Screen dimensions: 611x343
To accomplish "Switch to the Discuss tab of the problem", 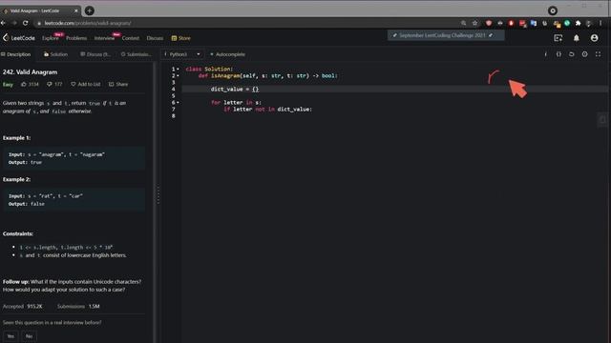I will 95,54.
